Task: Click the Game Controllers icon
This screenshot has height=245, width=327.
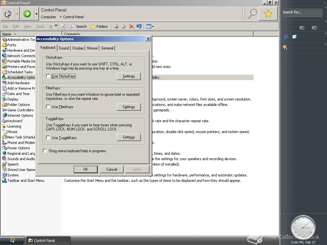Action: [4, 110]
